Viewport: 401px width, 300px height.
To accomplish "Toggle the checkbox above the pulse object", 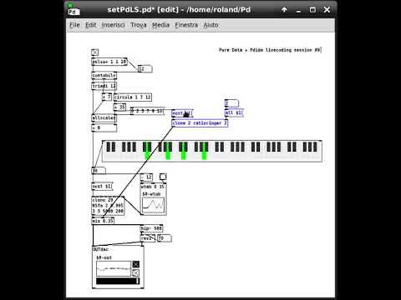I will point(94,52).
